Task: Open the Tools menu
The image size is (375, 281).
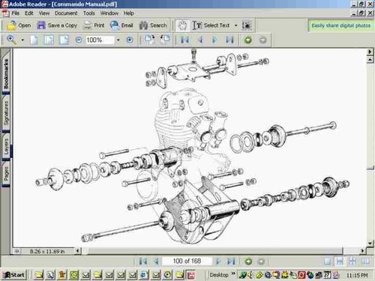Action: 89,13
